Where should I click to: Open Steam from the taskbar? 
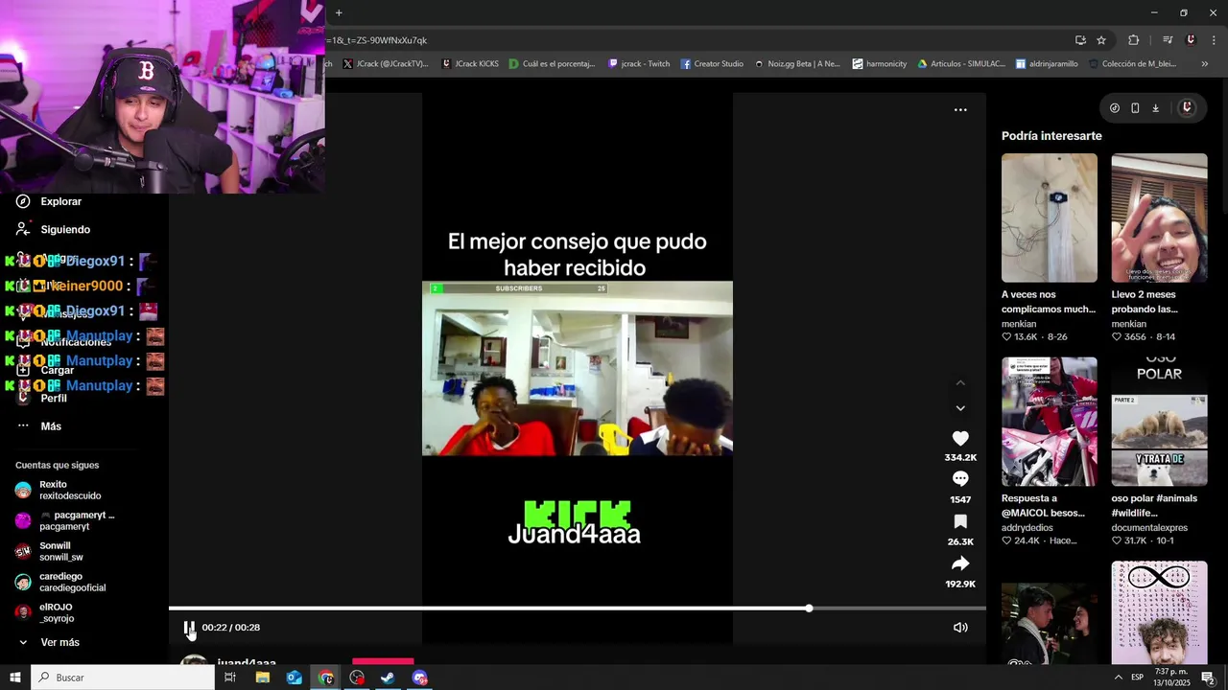click(x=388, y=678)
